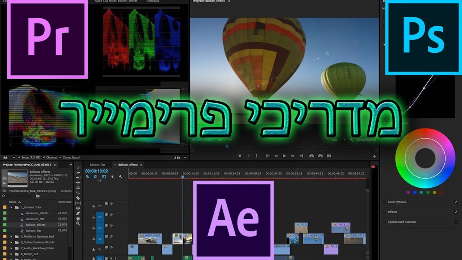Click the timeline timecode 00:00:13:02
This screenshot has width=462, height=260.
(x=96, y=171)
